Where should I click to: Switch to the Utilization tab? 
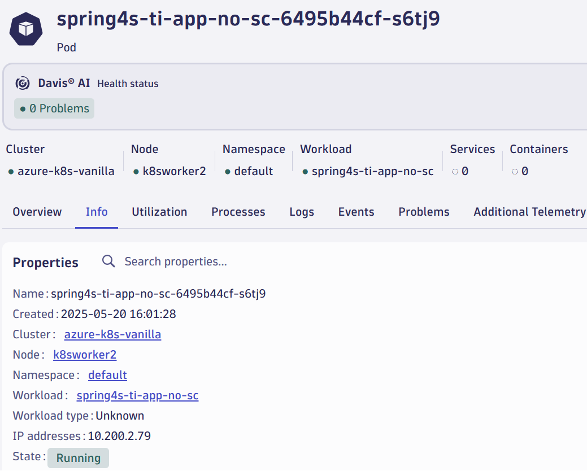click(159, 212)
